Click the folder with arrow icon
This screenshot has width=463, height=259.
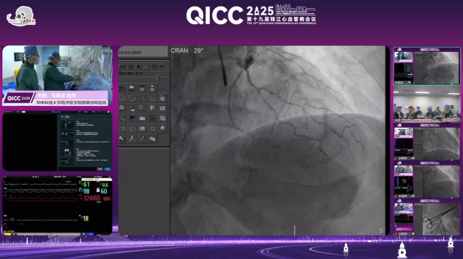coord(132,88)
